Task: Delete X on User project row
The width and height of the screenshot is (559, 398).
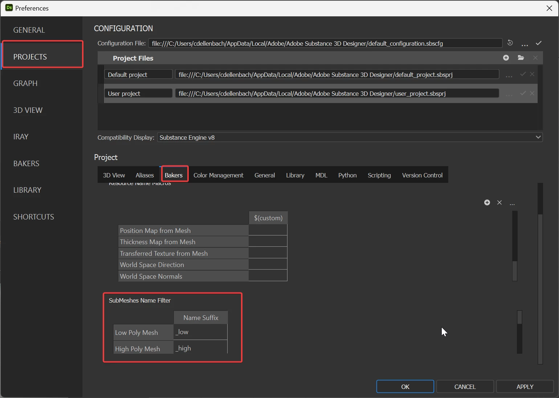Action: (x=532, y=93)
